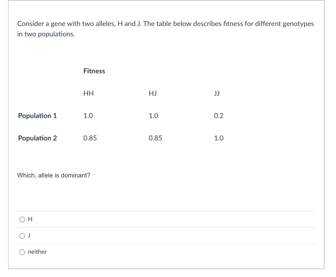Select the radio button for J
The image size is (336, 277).
[x=22, y=235]
